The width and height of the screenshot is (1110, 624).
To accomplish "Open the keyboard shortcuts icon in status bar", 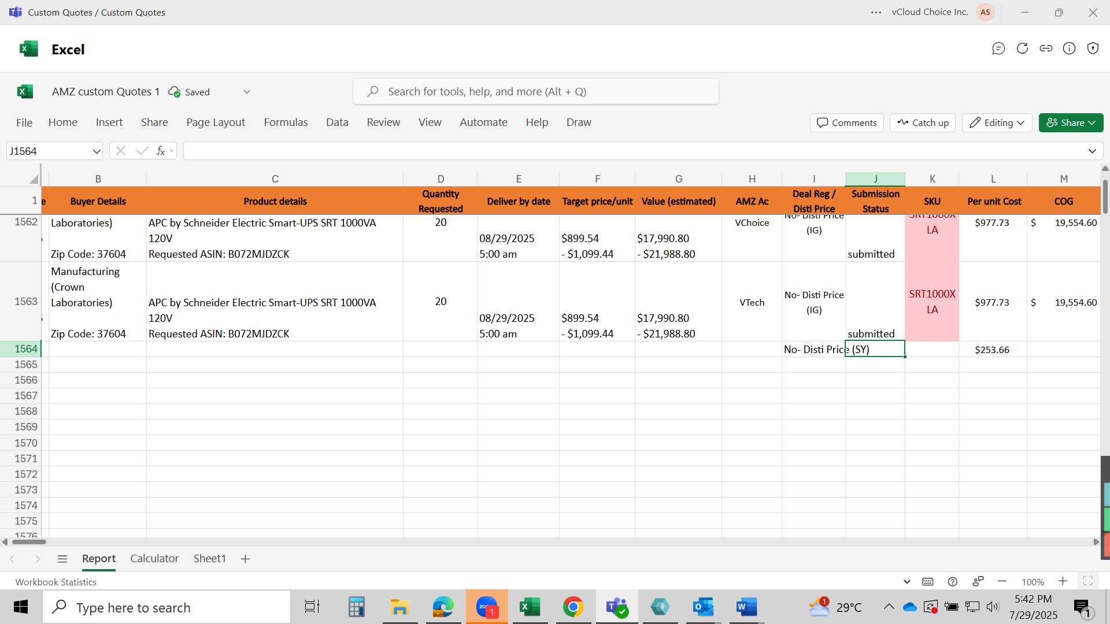I will pos(928,582).
